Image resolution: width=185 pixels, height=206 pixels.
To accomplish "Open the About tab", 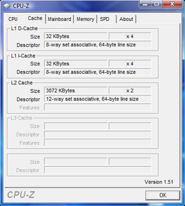I will click(126, 19).
